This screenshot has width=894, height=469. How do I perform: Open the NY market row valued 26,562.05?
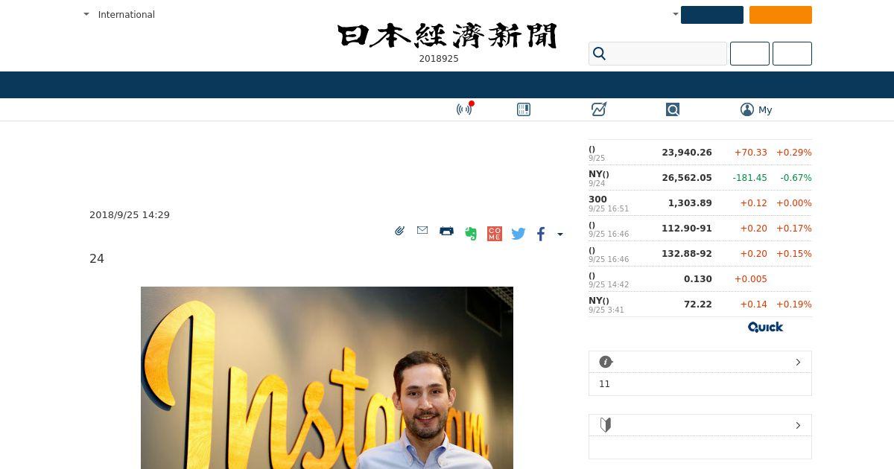[x=700, y=178]
